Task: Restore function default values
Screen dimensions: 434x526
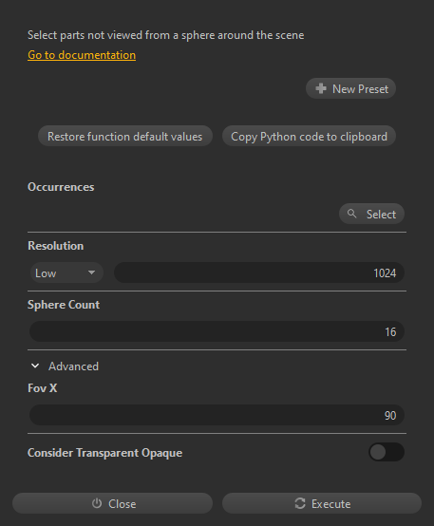Action: pyautogui.click(x=125, y=136)
